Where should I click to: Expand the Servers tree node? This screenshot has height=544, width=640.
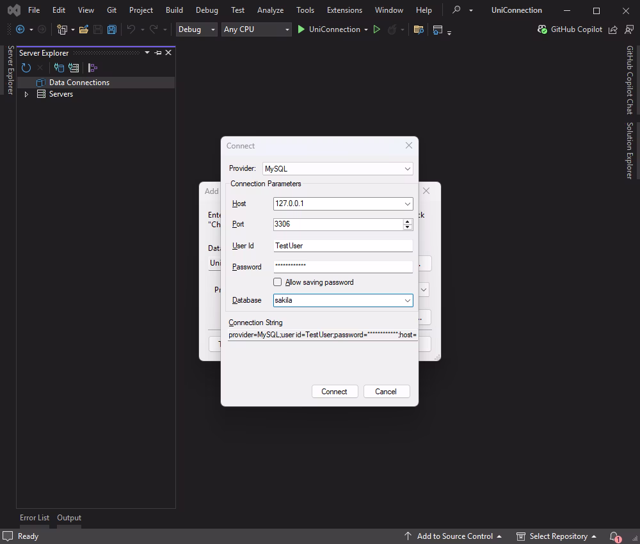click(26, 94)
